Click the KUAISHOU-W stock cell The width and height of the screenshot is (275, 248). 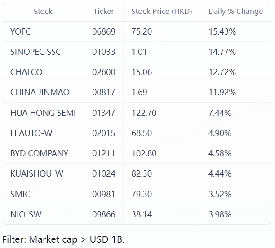[x=37, y=173]
